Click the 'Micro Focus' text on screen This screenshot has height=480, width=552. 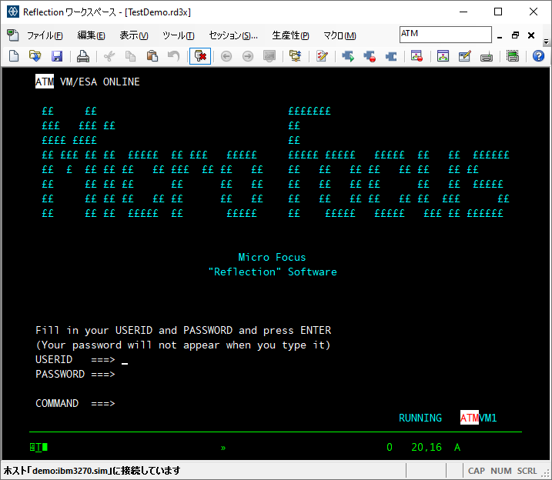pos(272,257)
